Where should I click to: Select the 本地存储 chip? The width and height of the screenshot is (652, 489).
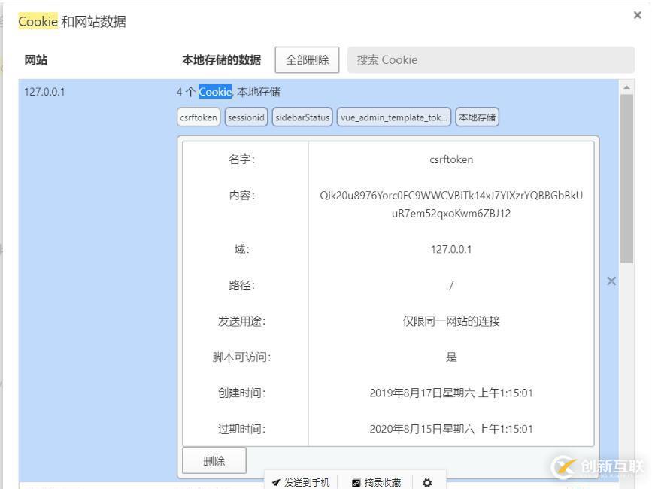[477, 117]
